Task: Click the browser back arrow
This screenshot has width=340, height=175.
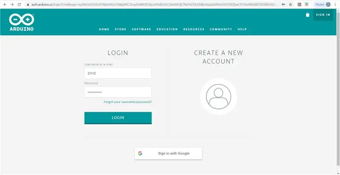Action: coord(5,4)
